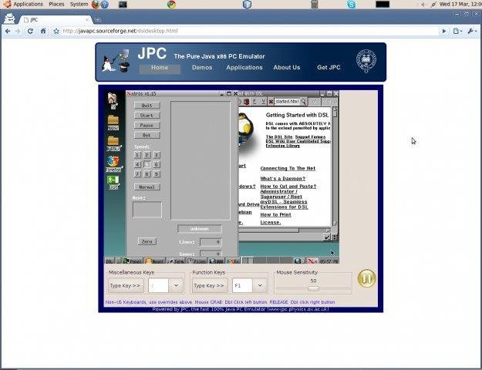Open the Apps folder on the DSL desktop
Image resolution: width=482 pixels, height=370 pixels.
[x=113, y=123]
